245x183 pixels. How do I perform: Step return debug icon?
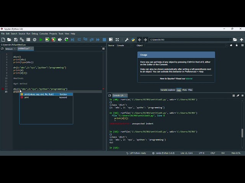tap(91, 40)
